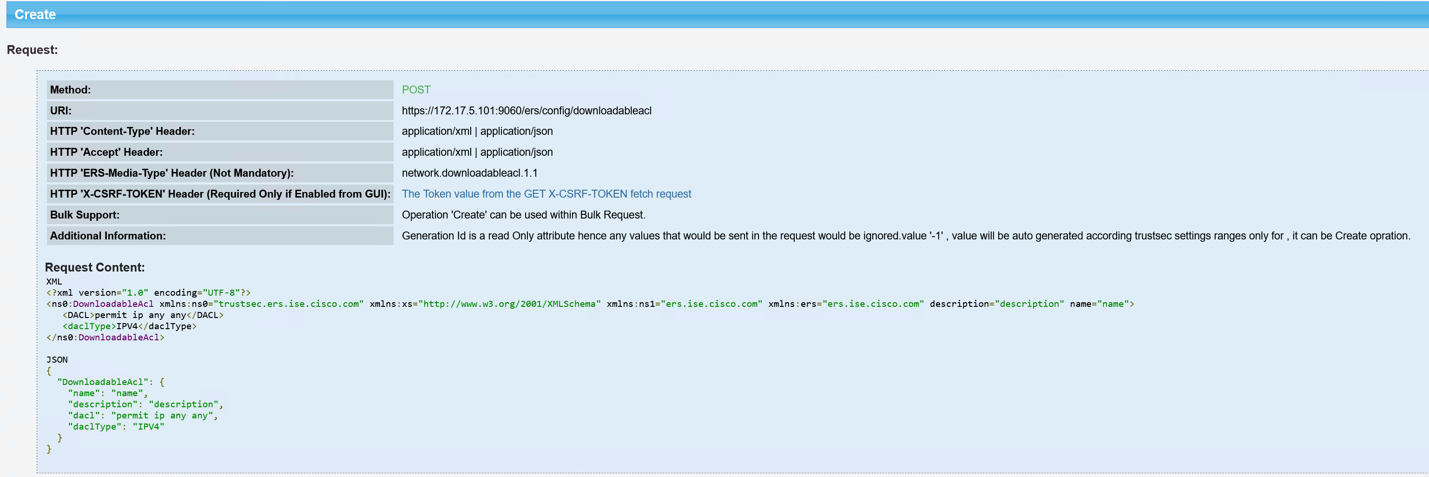The image size is (1429, 477).
Task: Click the ERS-Media-Type header label
Action: pyautogui.click(x=220, y=173)
